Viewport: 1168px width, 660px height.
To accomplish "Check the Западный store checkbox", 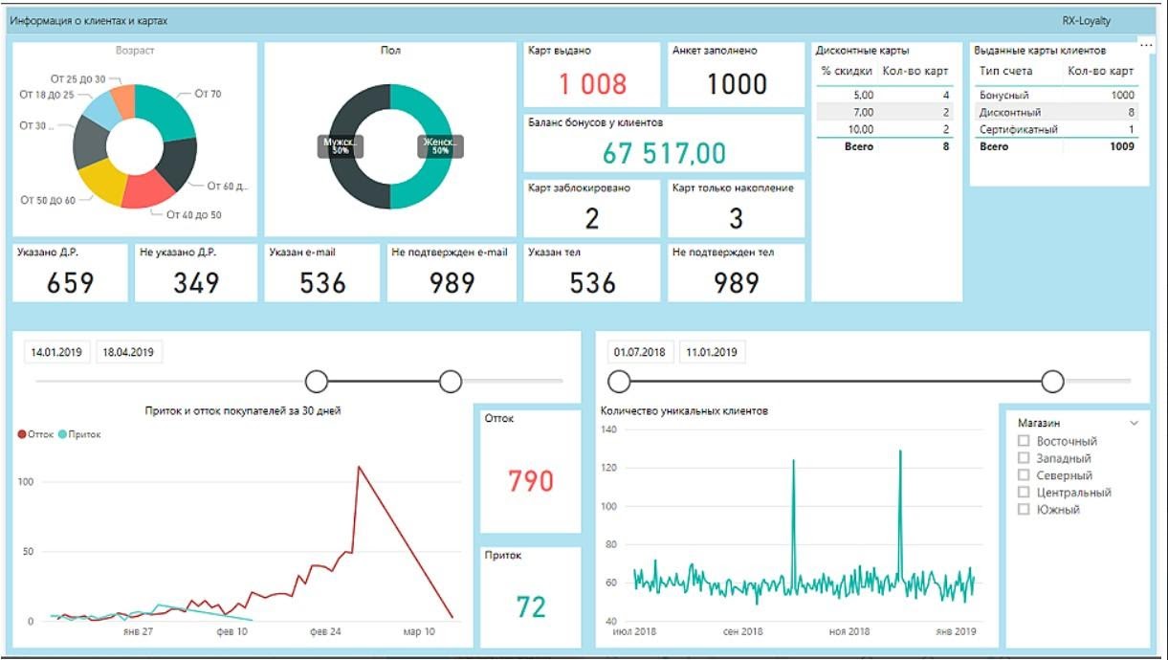I will (1024, 458).
